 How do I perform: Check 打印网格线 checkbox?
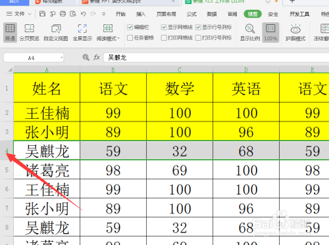pos(164,37)
